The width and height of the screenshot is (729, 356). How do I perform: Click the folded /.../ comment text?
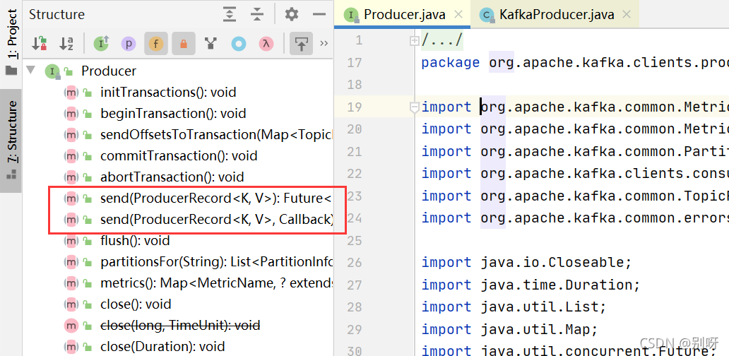[x=442, y=40]
